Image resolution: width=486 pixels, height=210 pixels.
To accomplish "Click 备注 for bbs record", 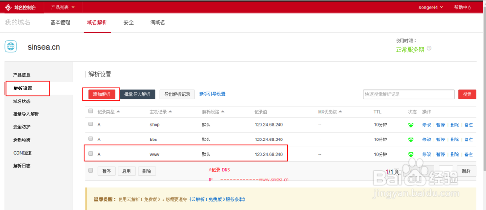I will (x=469, y=140).
